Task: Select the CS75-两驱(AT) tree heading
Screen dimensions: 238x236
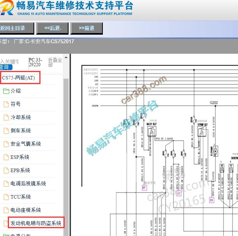Action: pyautogui.click(x=18, y=78)
